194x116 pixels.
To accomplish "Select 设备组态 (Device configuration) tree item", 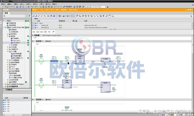I will [14, 30].
